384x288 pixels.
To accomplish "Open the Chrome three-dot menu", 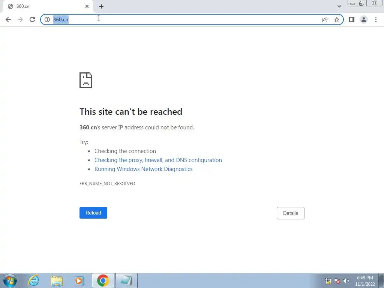I will (x=376, y=19).
